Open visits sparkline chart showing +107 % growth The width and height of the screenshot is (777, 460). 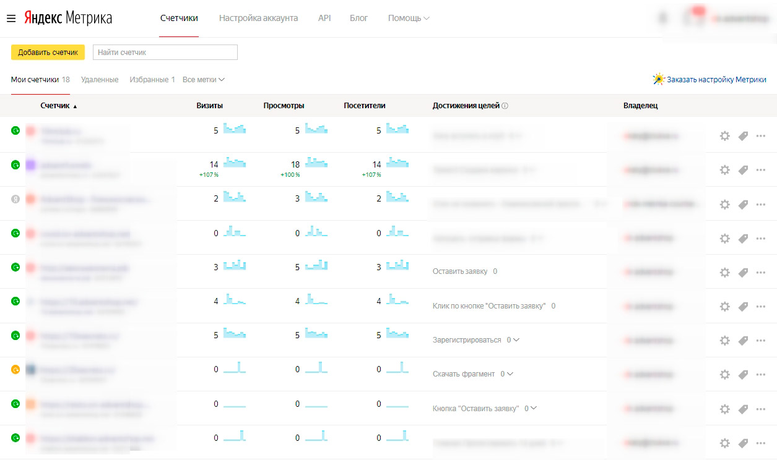[235, 163]
